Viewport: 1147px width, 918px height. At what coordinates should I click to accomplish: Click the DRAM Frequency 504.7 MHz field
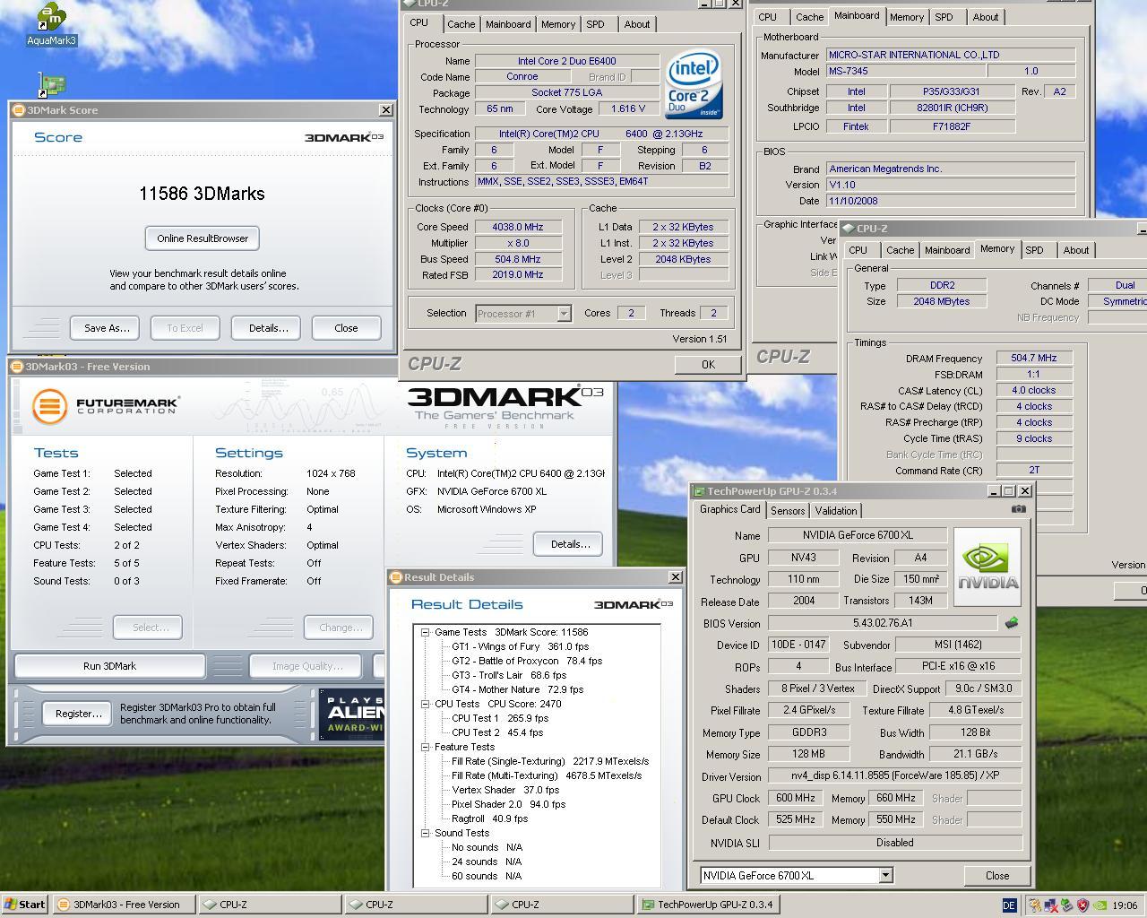tap(1034, 358)
